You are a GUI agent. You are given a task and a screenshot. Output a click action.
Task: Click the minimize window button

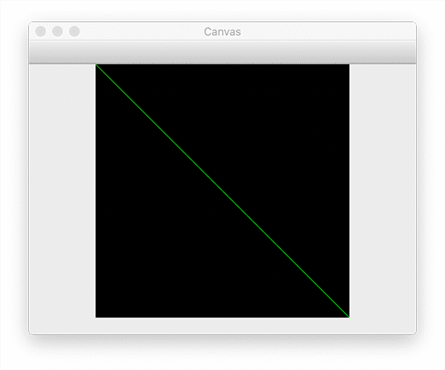pos(58,31)
